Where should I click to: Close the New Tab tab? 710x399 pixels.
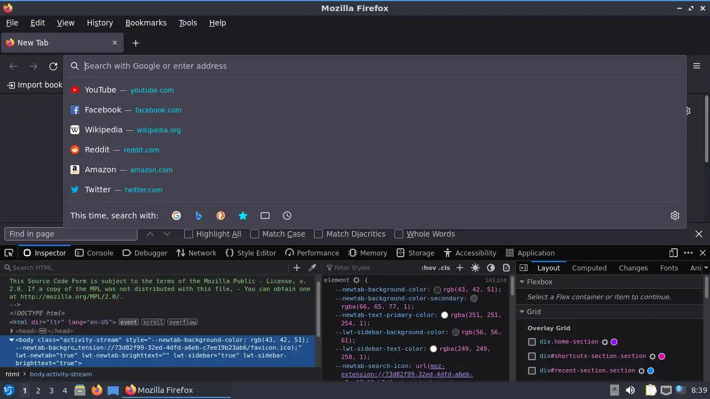115,43
